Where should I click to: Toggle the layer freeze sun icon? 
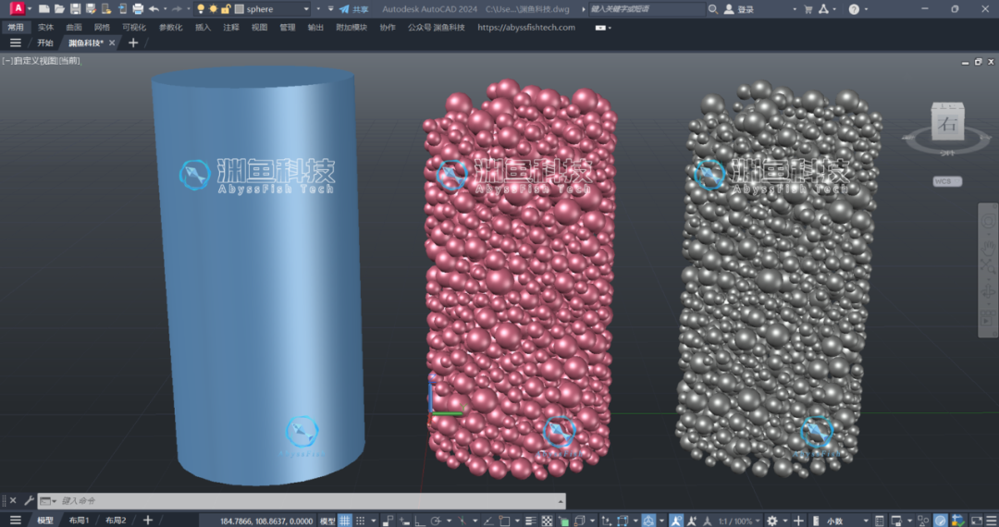tap(213, 9)
